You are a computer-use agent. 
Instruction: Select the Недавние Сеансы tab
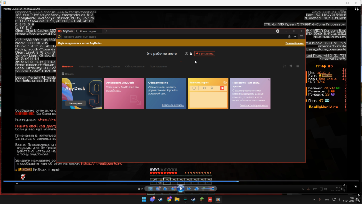109,67
